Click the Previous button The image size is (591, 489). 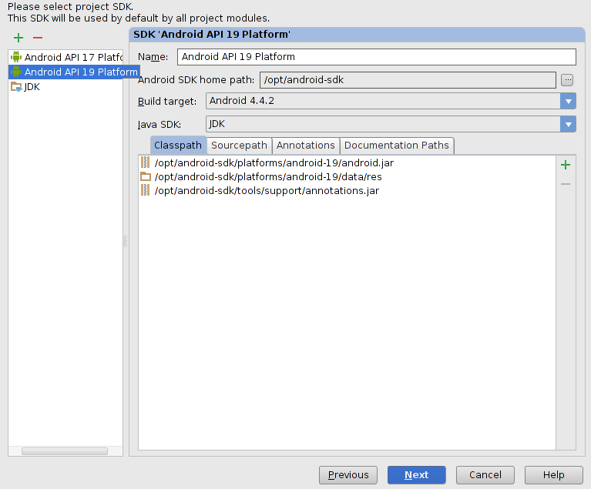click(348, 474)
